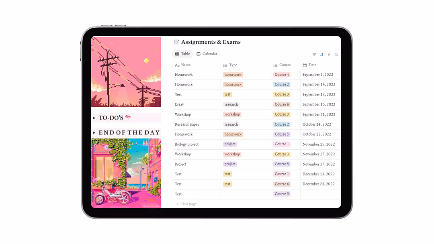Open the Name column header menu
The width and height of the screenshot is (434, 244).
point(186,65)
